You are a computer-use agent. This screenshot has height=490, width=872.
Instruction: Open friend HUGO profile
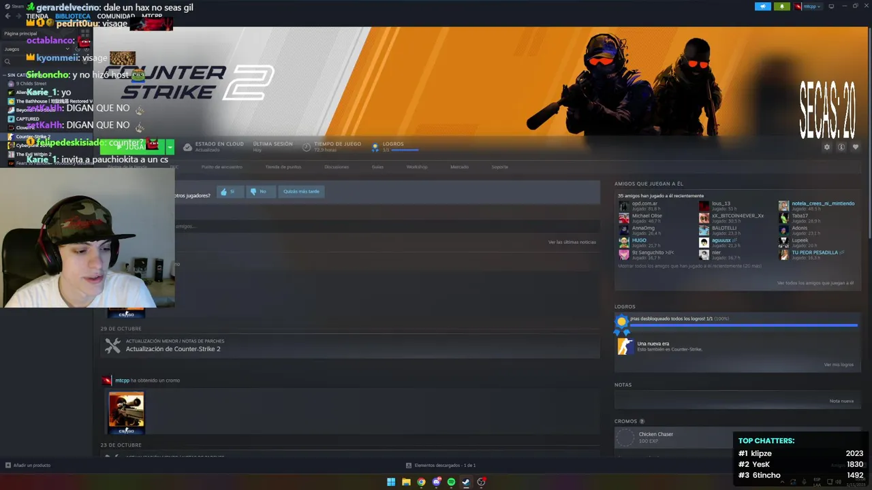639,240
